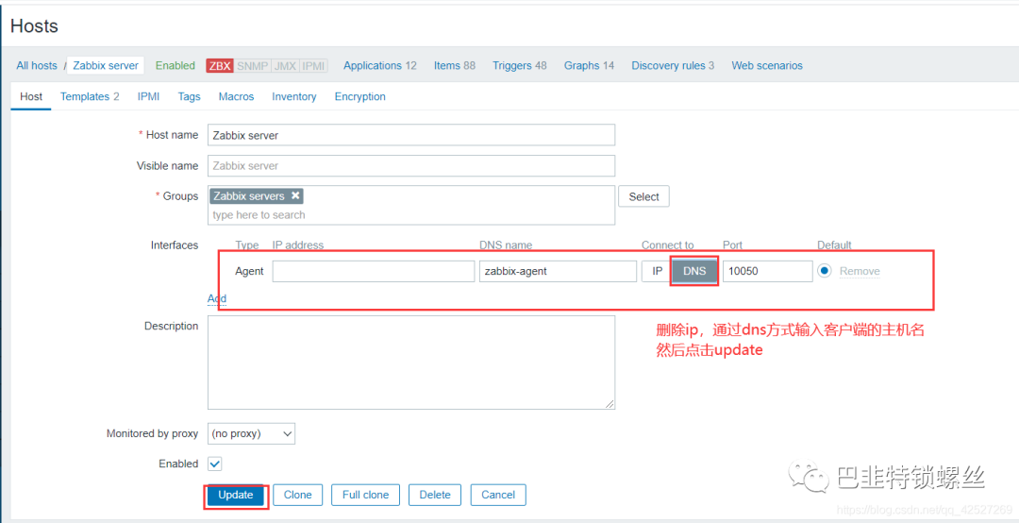This screenshot has height=523, width=1019.
Task: Open the IPMI tab
Action: [149, 96]
